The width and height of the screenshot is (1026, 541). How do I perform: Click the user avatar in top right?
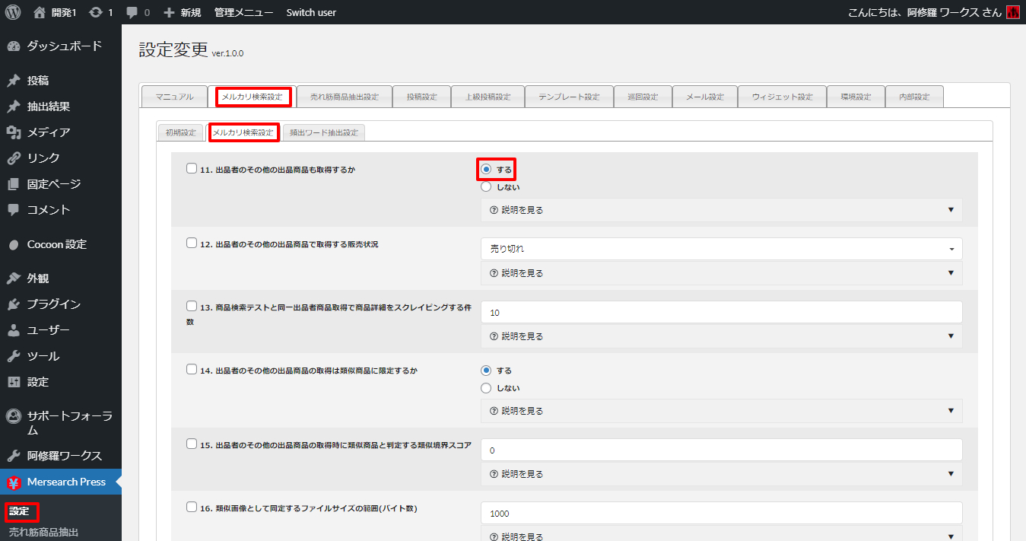(x=1012, y=12)
